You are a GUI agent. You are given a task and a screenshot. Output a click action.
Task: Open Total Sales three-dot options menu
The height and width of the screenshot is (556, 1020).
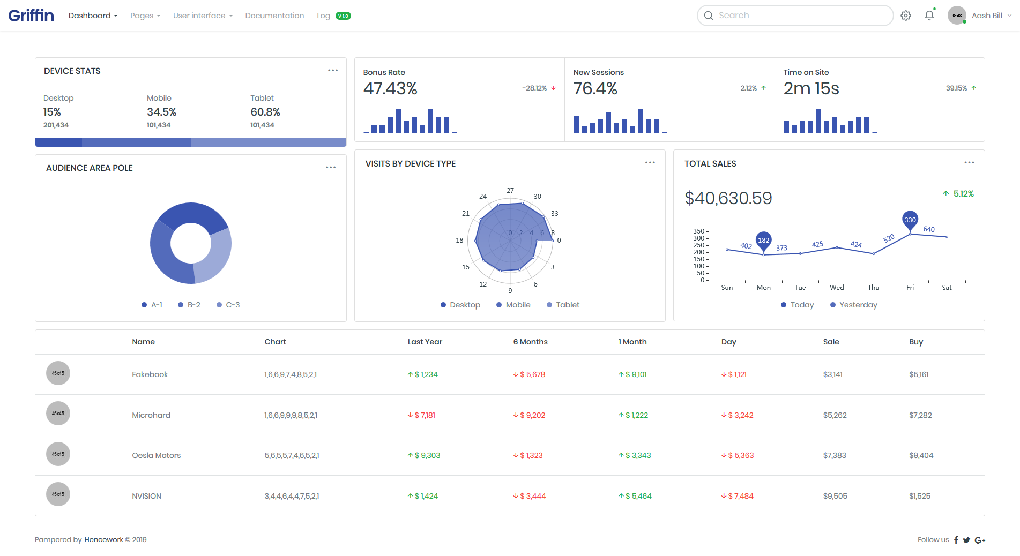pyautogui.click(x=969, y=163)
